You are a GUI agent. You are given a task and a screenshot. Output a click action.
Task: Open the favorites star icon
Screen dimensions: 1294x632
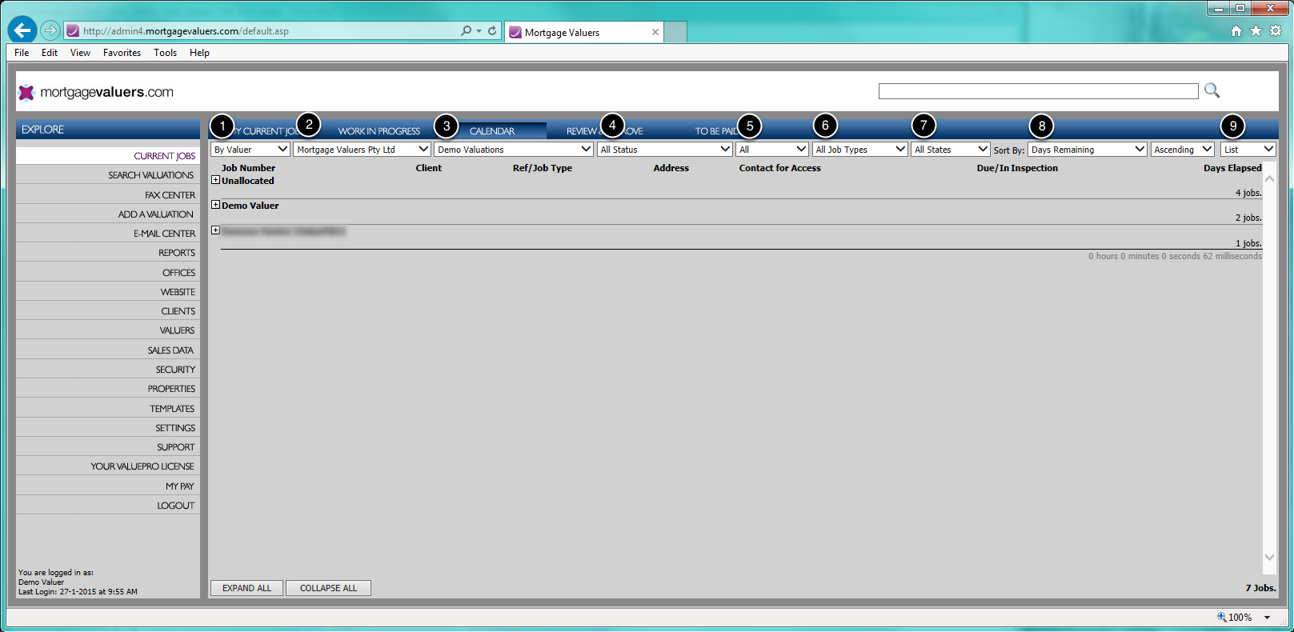click(1256, 30)
